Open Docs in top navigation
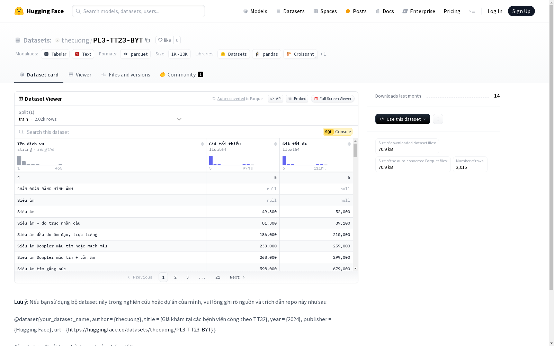This screenshot has height=346, width=554. coord(385,11)
